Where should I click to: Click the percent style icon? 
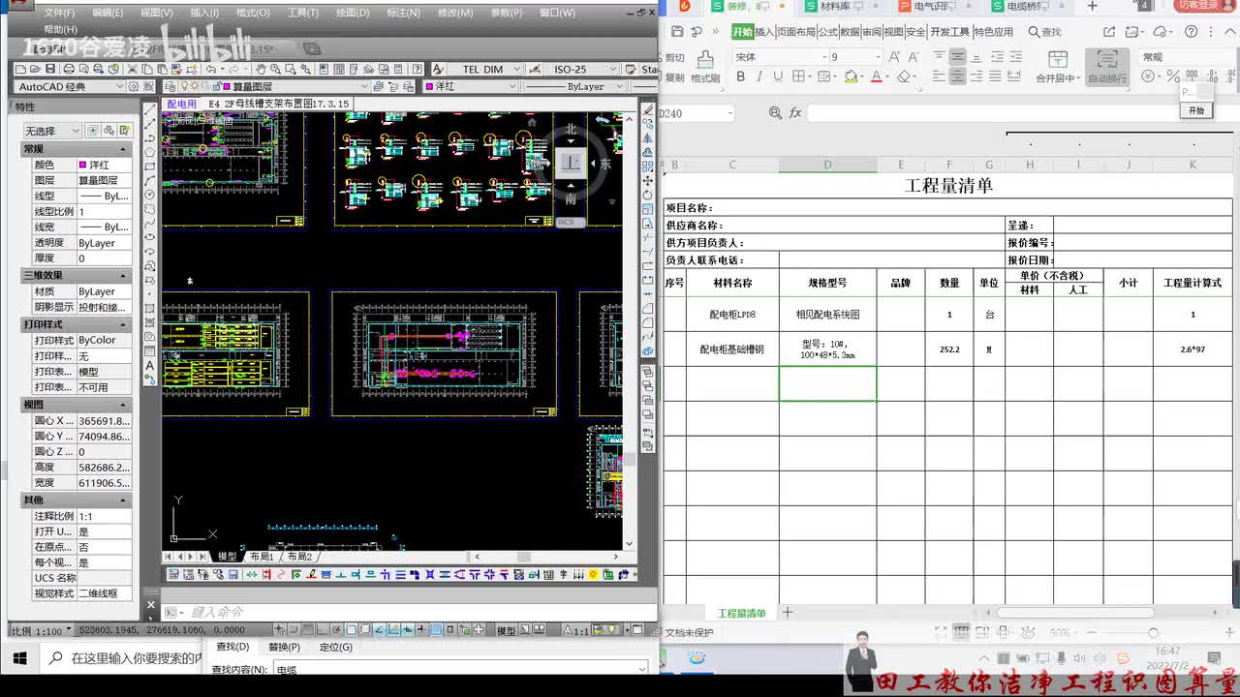click(1173, 76)
